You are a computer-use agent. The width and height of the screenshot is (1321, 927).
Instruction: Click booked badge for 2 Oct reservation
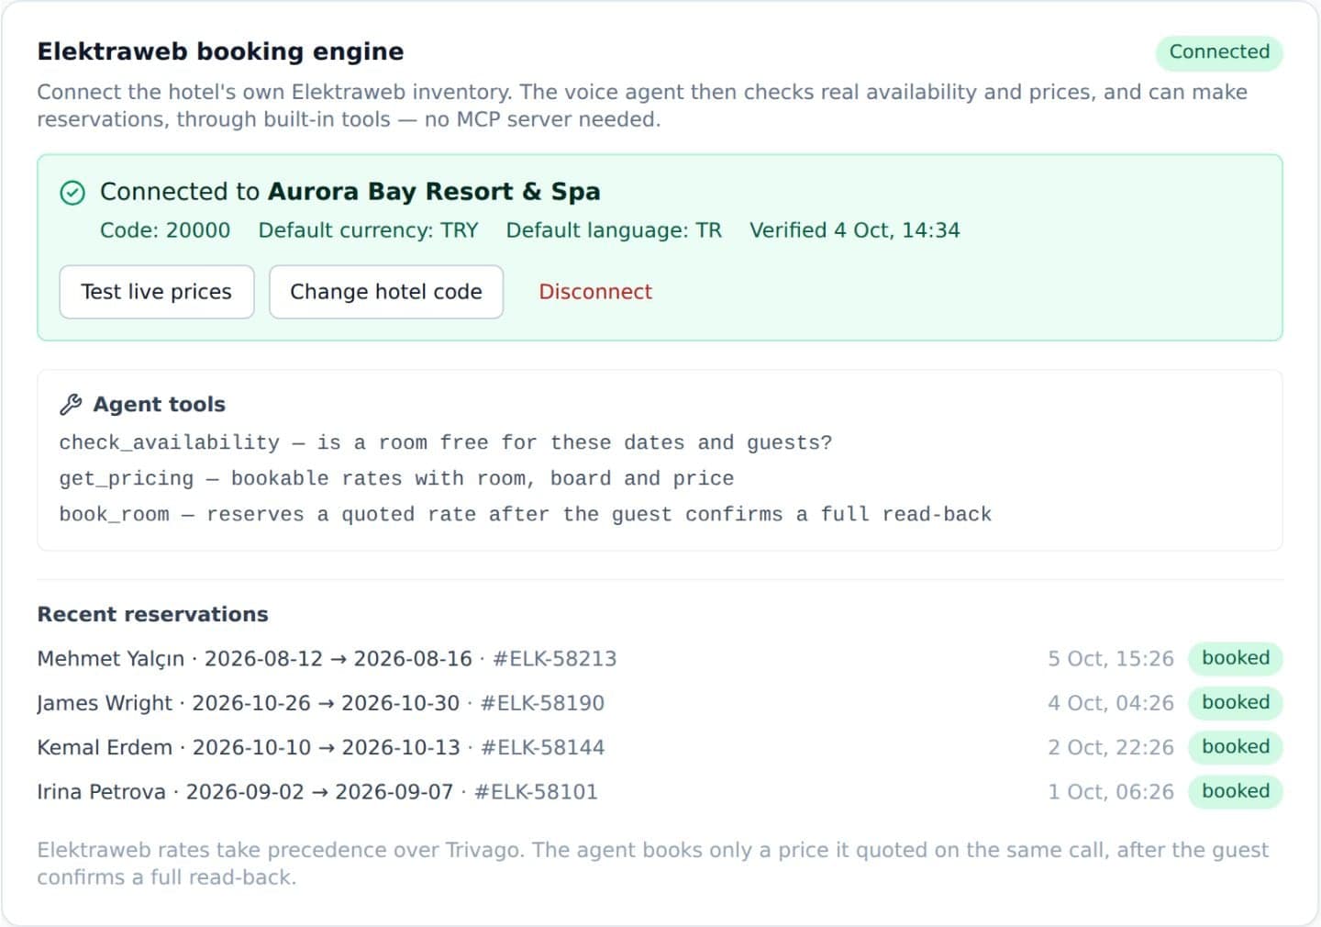point(1236,747)
